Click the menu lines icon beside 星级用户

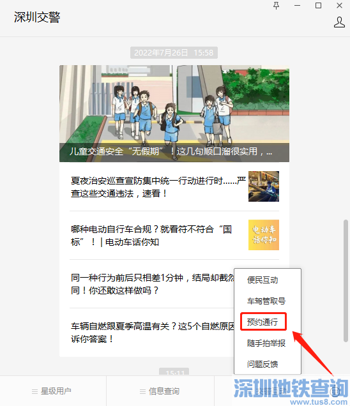(34, 391)
